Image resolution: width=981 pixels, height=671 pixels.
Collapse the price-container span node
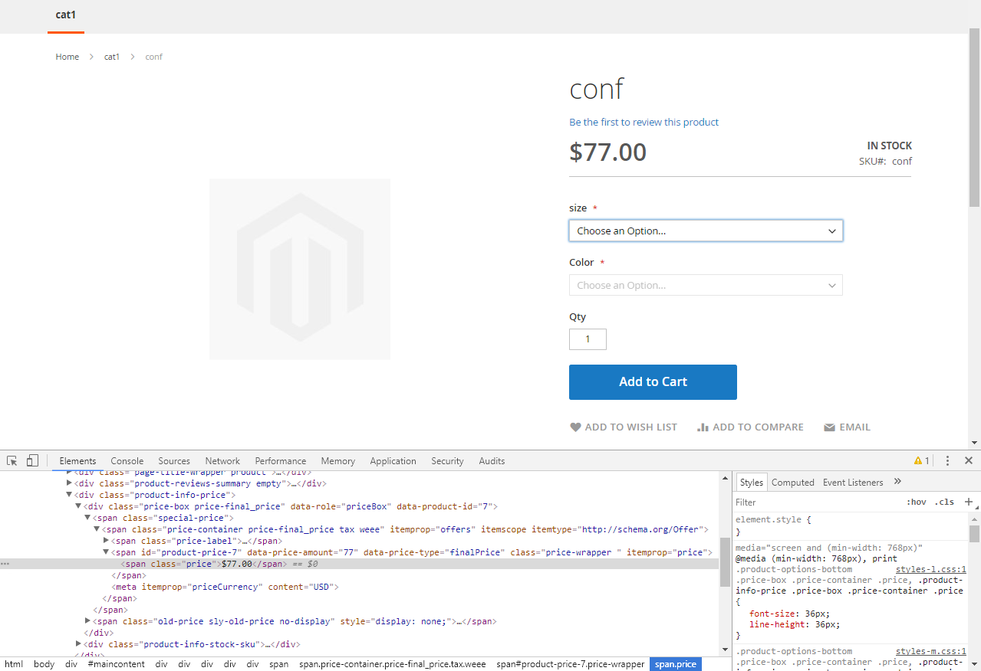tap(97, 529)
